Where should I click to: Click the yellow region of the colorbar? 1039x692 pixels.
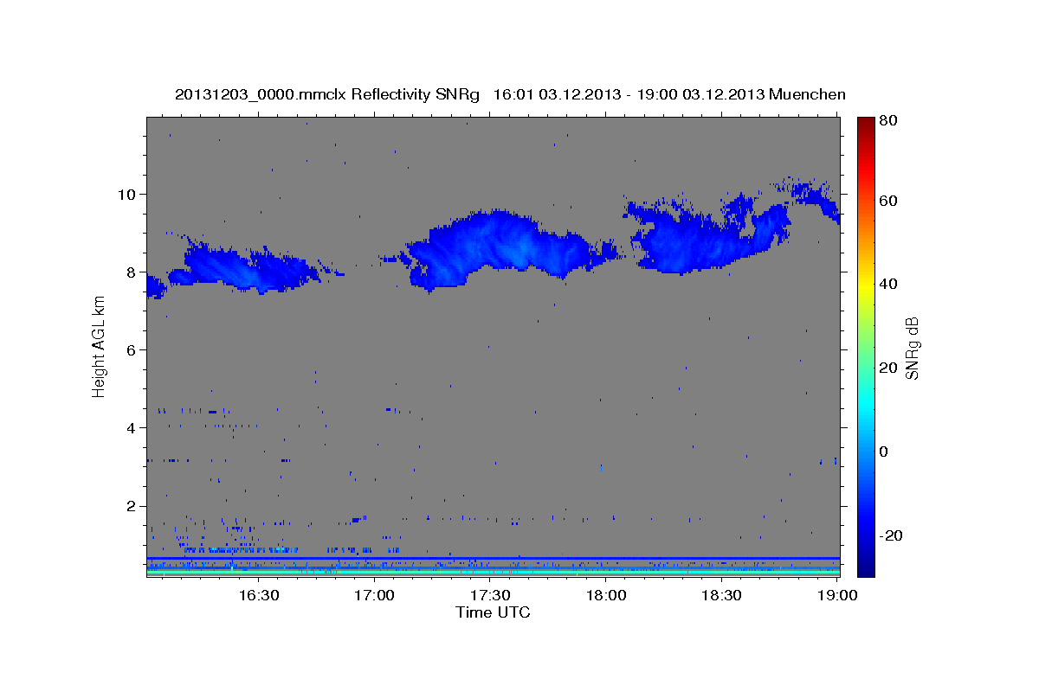click(x=865, y=287)
